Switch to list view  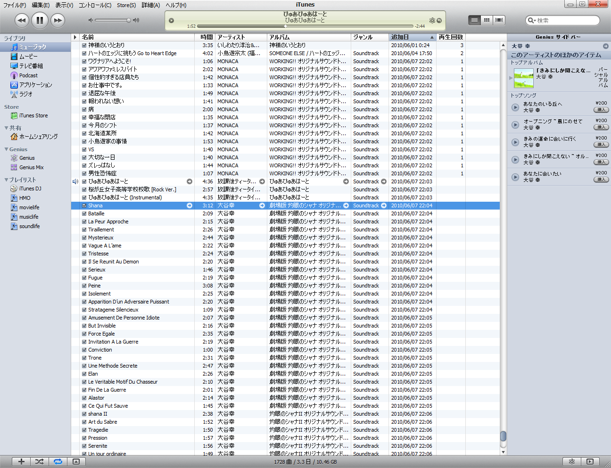pos(474,20)
